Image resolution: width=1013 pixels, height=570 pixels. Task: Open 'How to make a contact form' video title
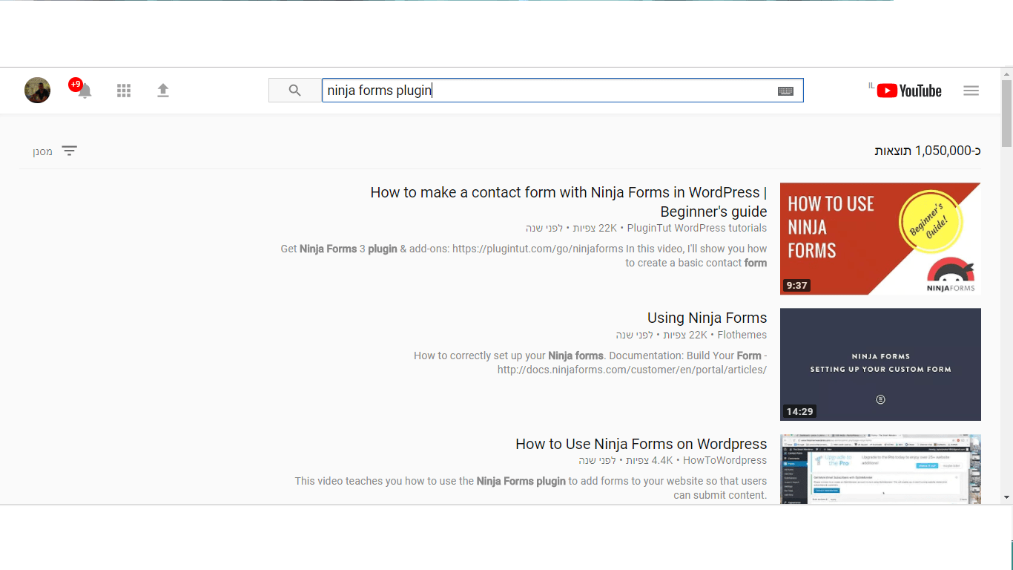click(568, 193)
